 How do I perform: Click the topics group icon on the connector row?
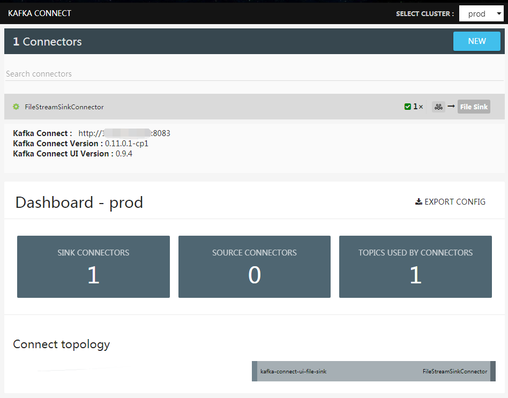point(438,107)
